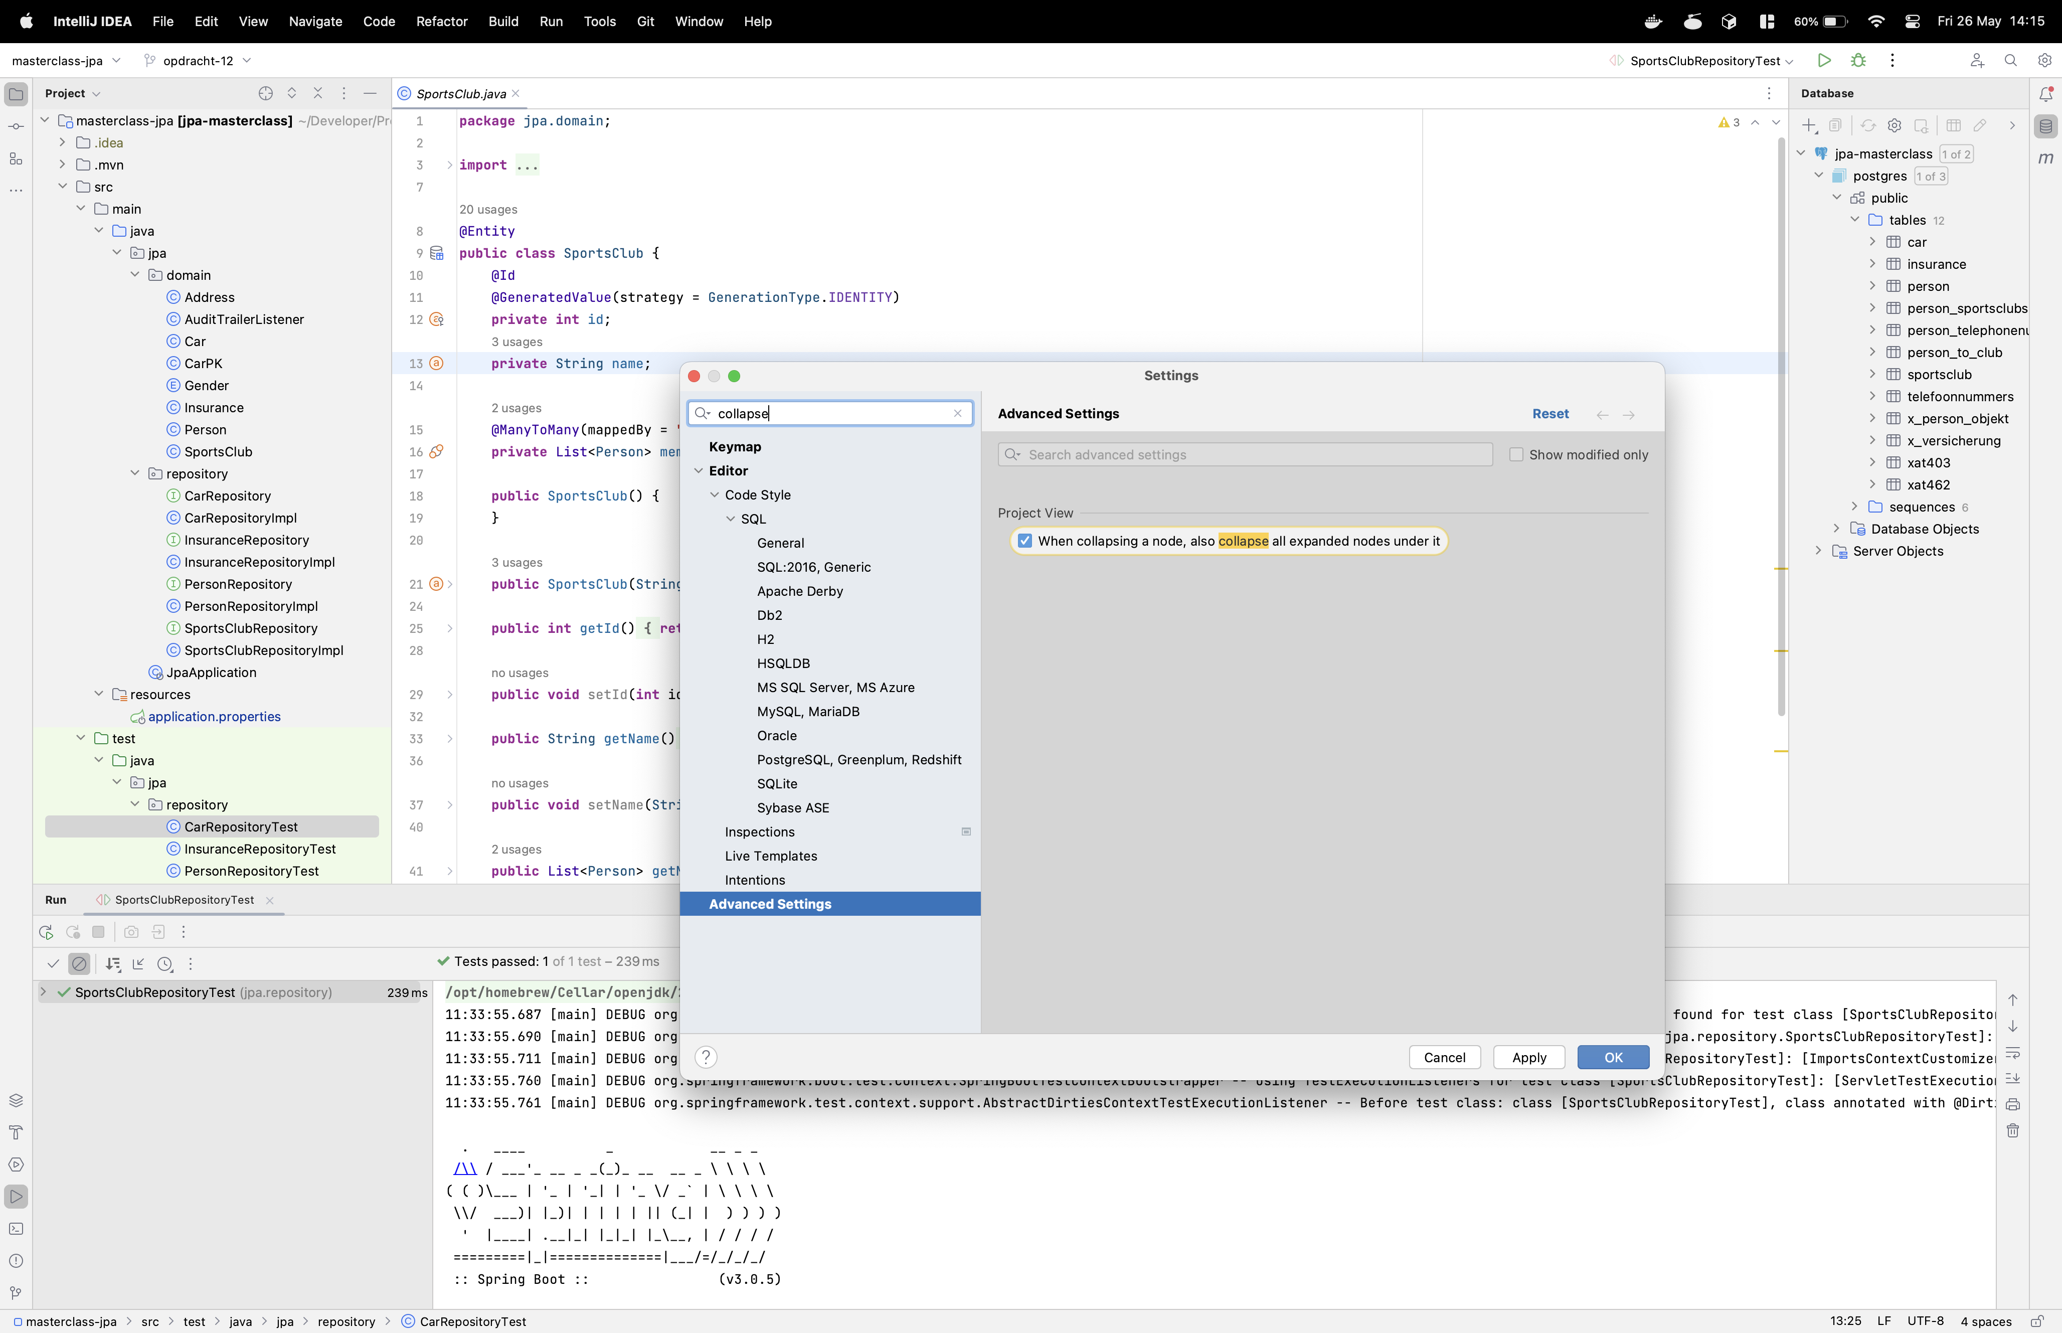2062x1333 pixels.
Task: Expand the Server Objects tree node
Action: point(1819,551)
